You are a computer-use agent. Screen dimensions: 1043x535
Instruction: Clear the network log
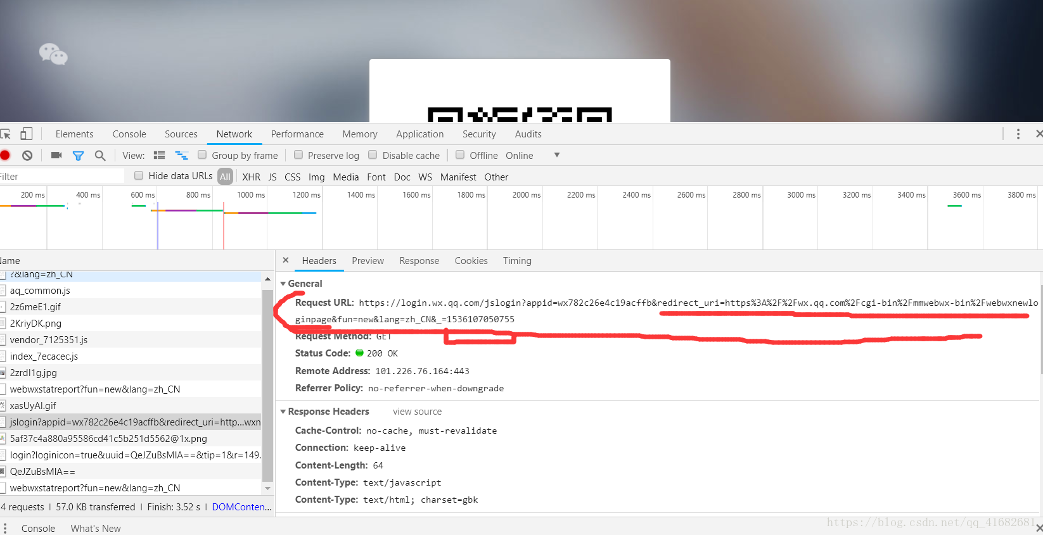(27, 155)
